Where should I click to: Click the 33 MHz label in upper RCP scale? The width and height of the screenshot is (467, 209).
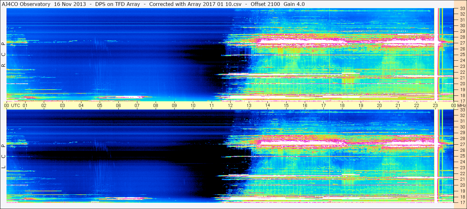[x=462, y=8]
